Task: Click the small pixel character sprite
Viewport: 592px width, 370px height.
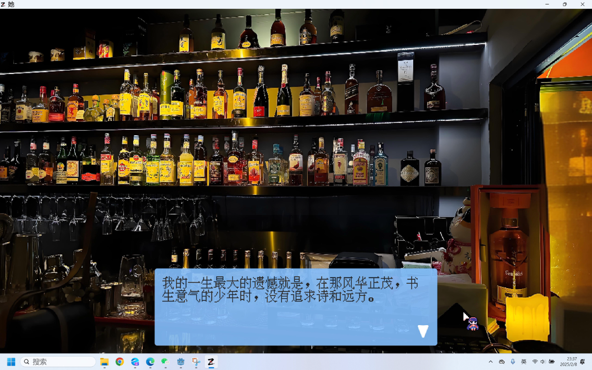Action: tap(473, 324)
